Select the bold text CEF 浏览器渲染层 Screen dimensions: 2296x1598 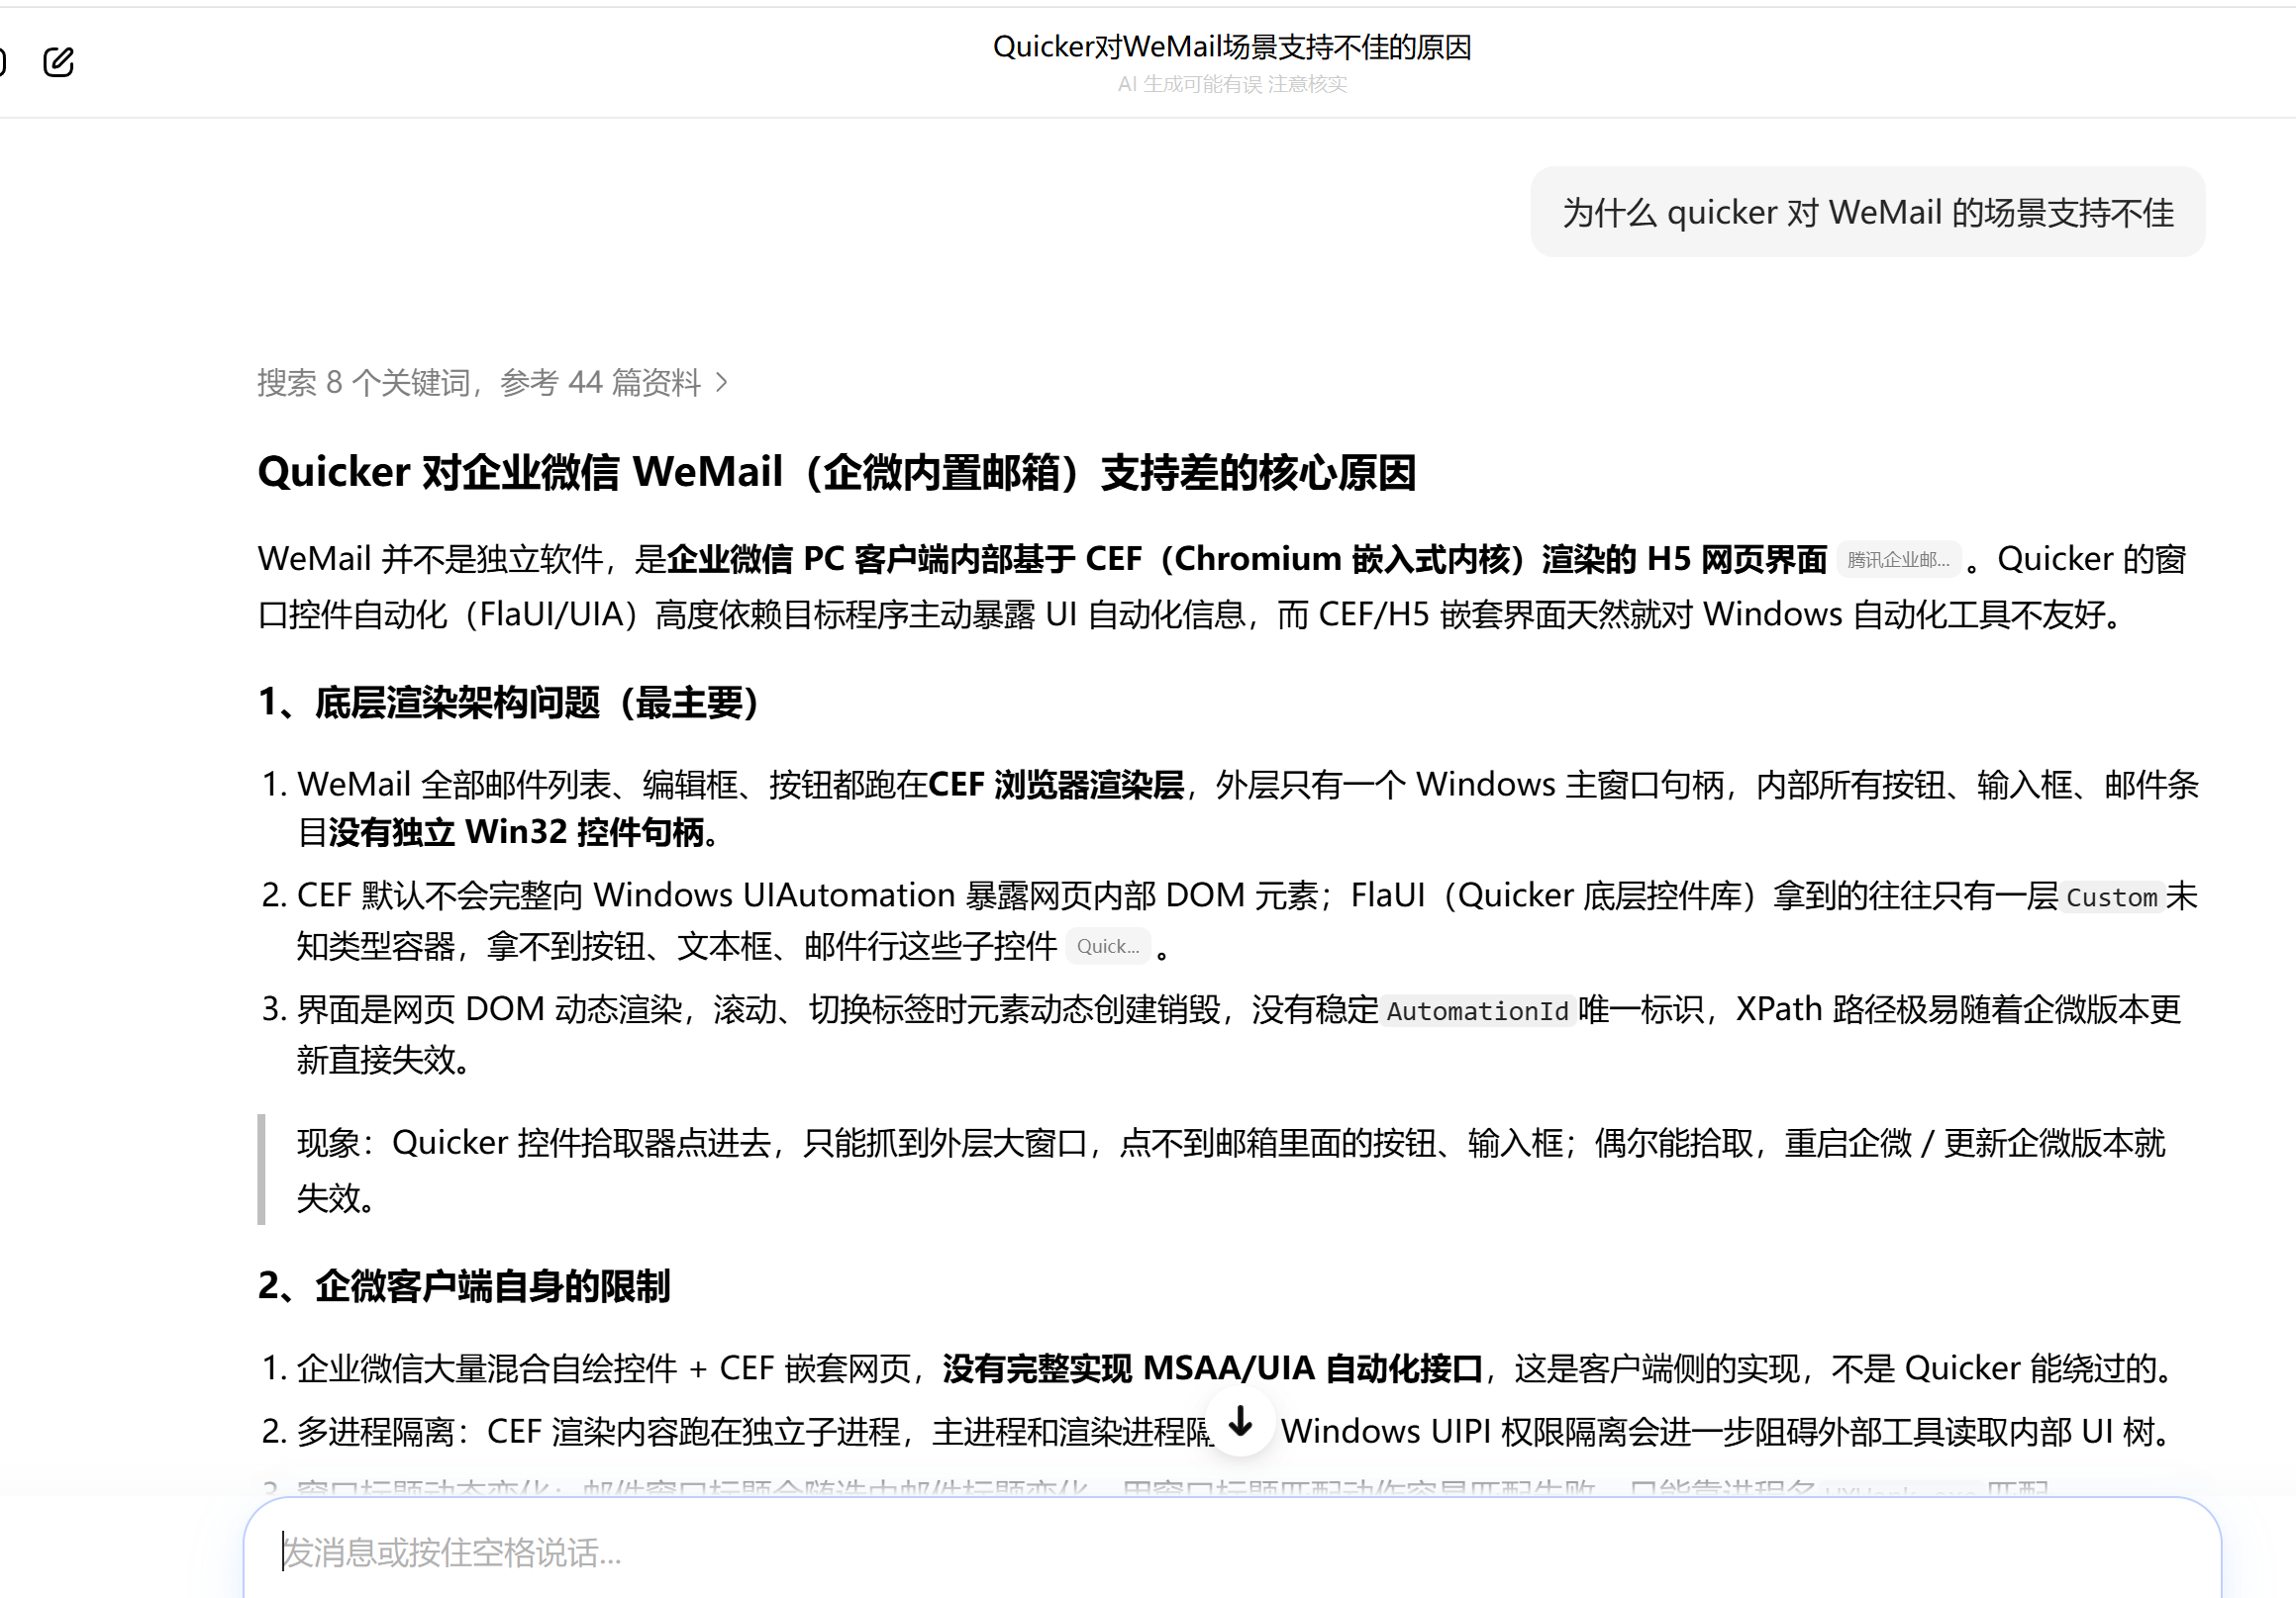1056,785
